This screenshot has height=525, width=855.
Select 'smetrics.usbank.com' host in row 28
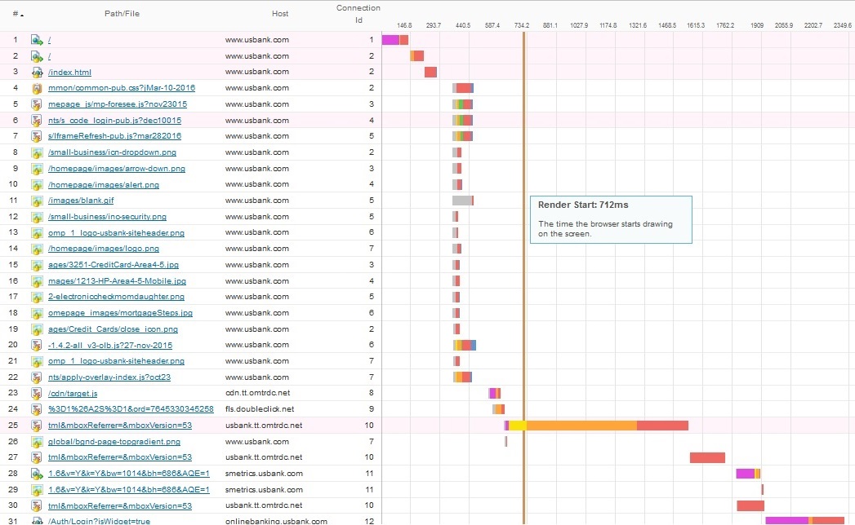(264, 474)
